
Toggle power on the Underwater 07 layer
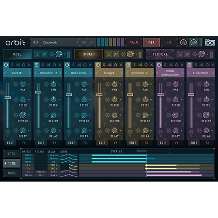pyautogui.click(x=36, y=65)
